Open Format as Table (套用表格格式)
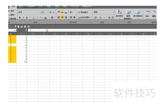Screen dimensions: 165x110 pos(128,15)
